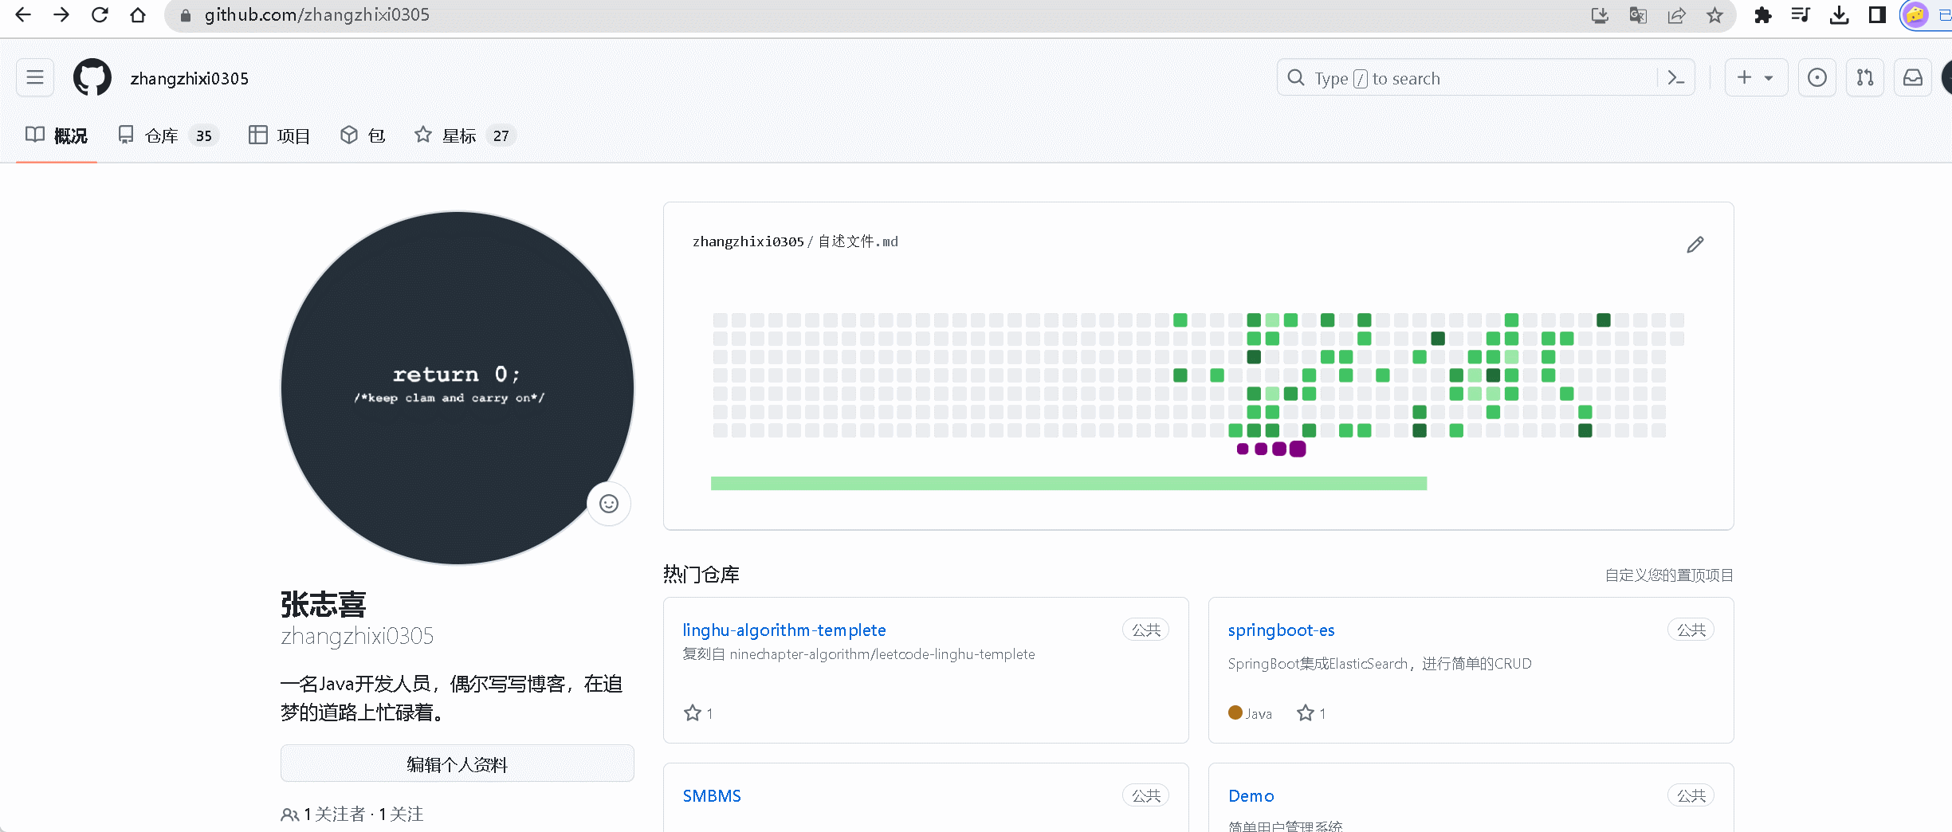Click the 编辑个人资料 button
Screen dimensions: 1952x832
point(458,763)
